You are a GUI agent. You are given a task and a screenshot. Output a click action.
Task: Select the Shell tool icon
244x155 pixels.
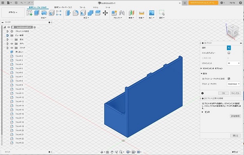(x=83, y=13)
